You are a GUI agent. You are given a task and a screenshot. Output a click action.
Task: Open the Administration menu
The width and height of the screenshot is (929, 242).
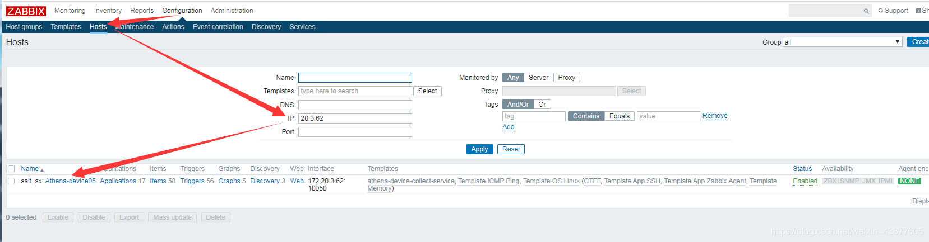pyautogui.click(x=232, y=11)
